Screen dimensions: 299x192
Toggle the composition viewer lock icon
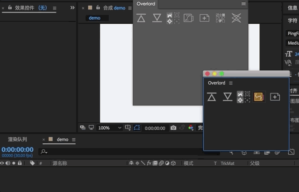point(98,7)
